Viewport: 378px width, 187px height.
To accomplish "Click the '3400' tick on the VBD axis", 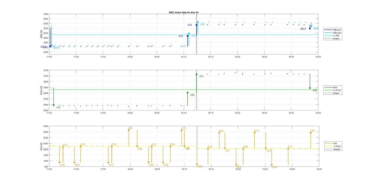I will [46, 52].
